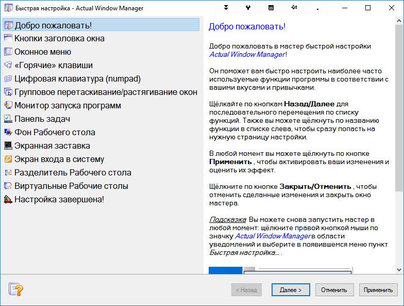Click the icon beside Оконное меню
The image size is (404, 306).
pos(8,52)
